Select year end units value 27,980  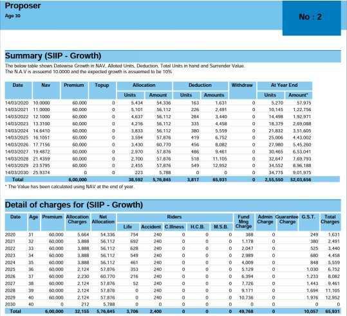276,145
